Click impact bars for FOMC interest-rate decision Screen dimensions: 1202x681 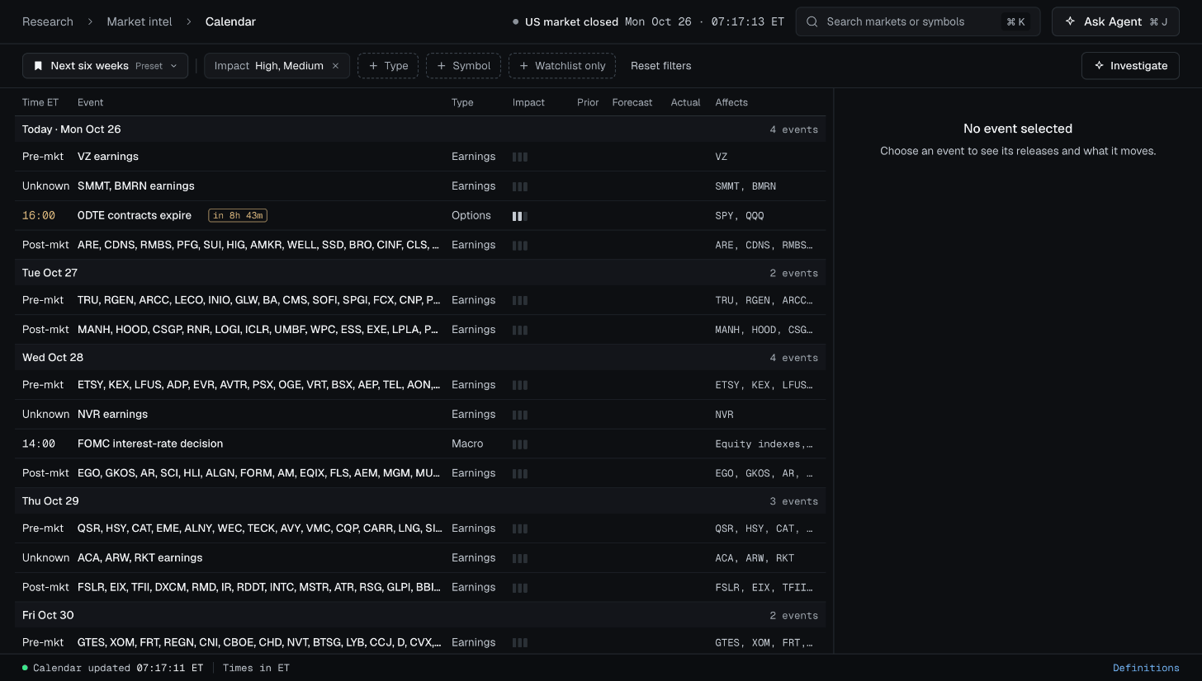pos(520,444)
